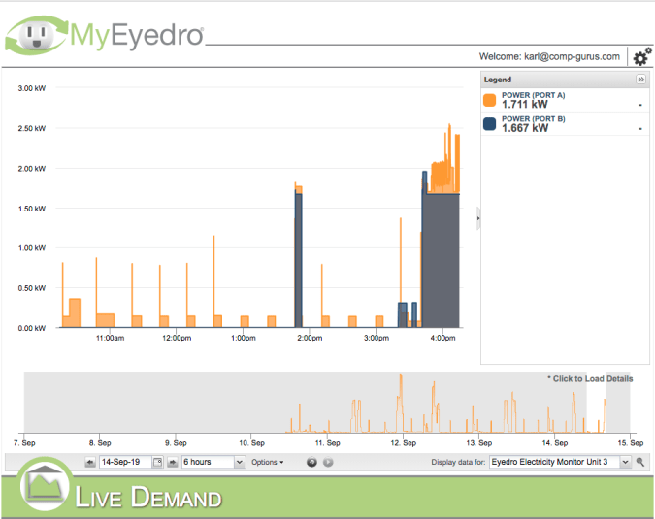The image size is (655, 519).
Task: Go to previous date with left arrow
Action: pos(90,462)
